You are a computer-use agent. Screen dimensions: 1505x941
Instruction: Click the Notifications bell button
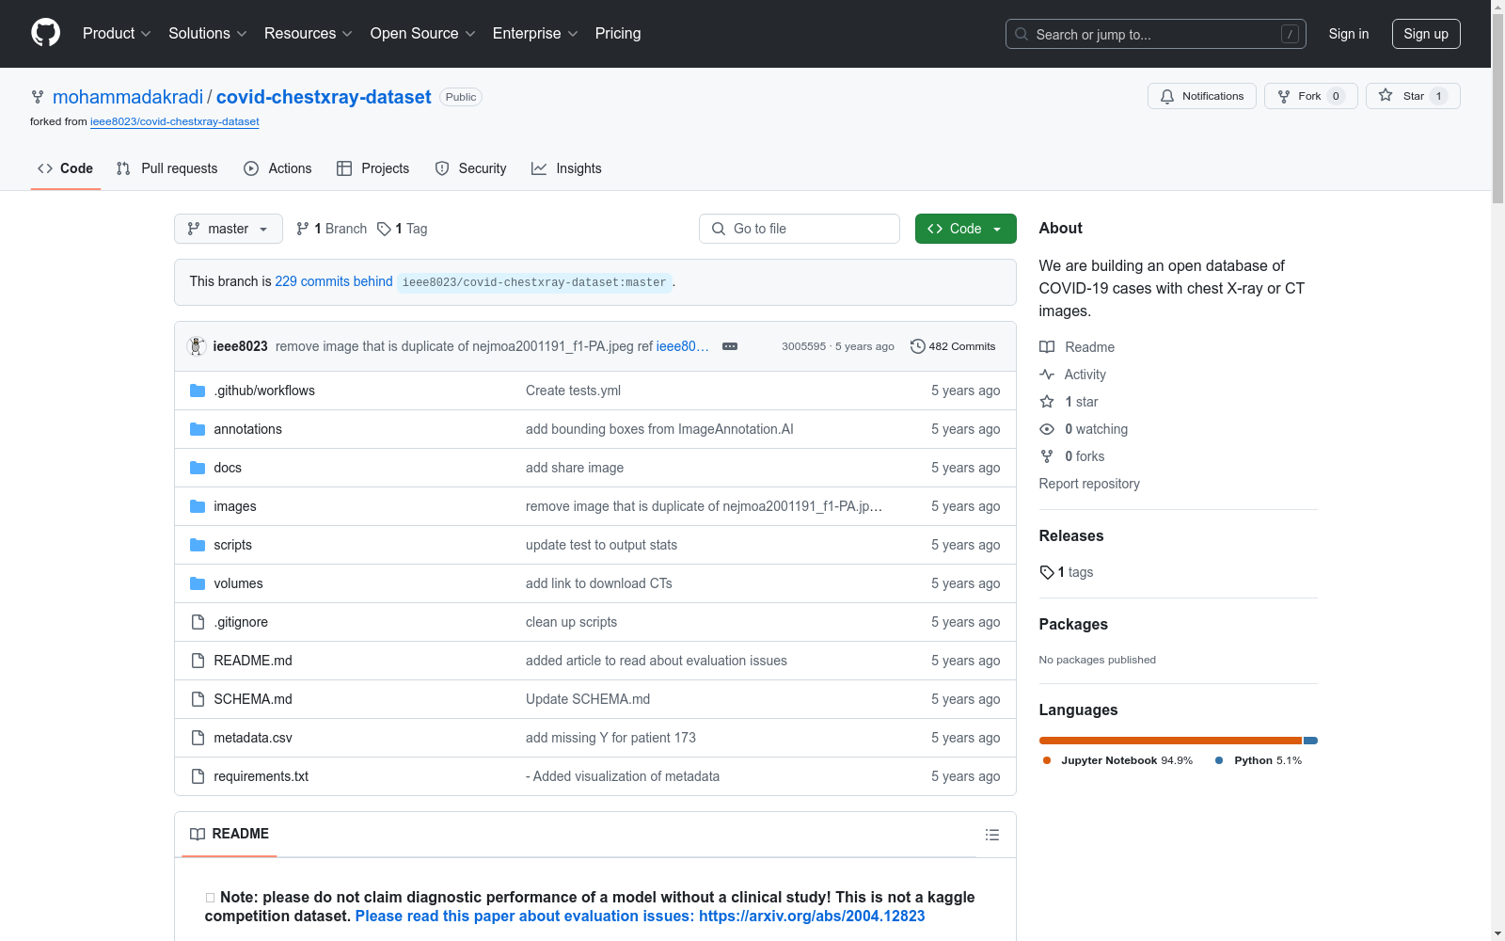1202,96
